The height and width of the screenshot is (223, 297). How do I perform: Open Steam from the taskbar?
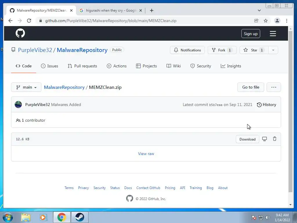point(79,217)
